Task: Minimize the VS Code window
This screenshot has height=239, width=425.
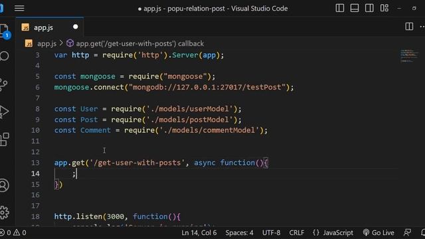Action: 399,9
